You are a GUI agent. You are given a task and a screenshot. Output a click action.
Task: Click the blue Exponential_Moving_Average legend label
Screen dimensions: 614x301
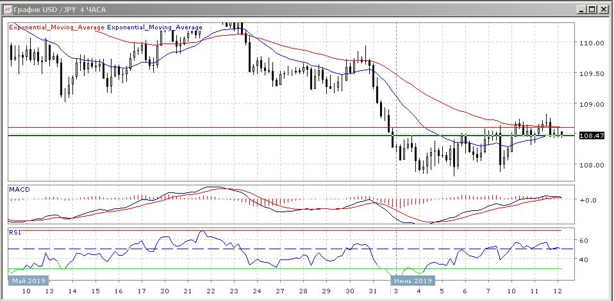[154, 27]
